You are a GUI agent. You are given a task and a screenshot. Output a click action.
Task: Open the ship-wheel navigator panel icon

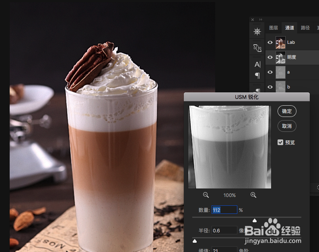(x=257, y=31)
